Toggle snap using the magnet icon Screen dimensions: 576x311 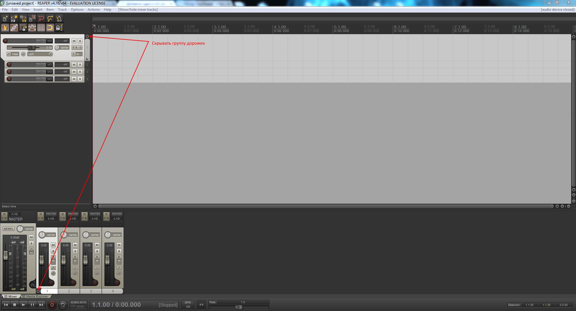(x=50, y=28)
